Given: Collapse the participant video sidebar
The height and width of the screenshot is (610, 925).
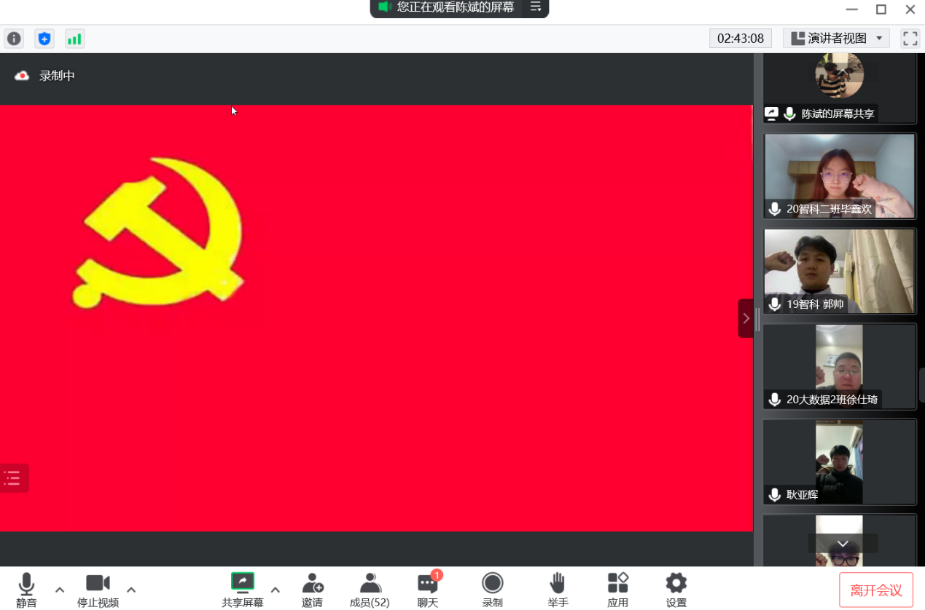Looking at the screenshot, I should point(746,318).
